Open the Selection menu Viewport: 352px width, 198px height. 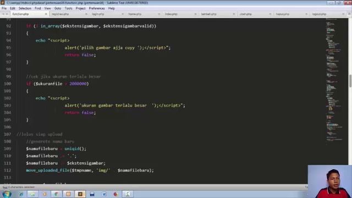coord(25,8)
